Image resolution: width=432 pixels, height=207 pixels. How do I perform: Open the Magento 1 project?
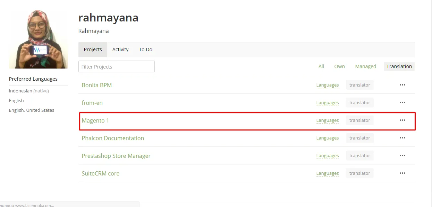pyautogui.click(x=95, y=120)
